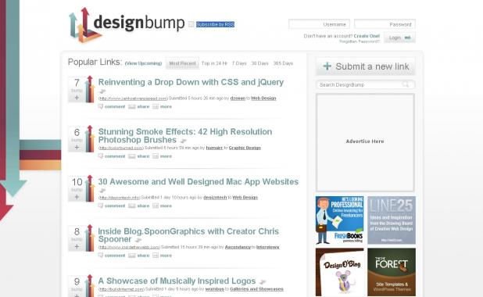The width and height of the screenshot is (483, 297).
Task: Open A Showcase of Musically Inspired Logos
Action: tap(177, 281)
